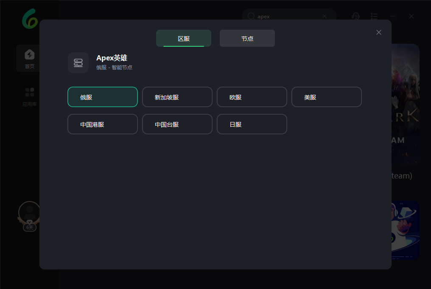Open the 应用库 app library icon
Image resolution: width=431 pixels, height=289 pixels.
tap(29, 97)
